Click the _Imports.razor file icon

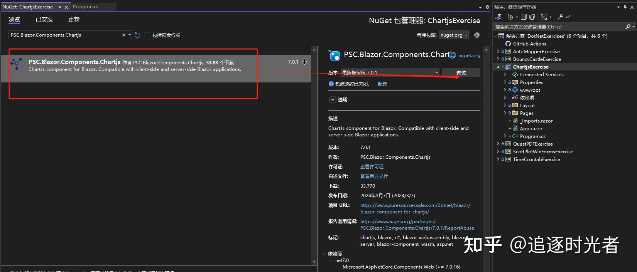pos(515,121)
